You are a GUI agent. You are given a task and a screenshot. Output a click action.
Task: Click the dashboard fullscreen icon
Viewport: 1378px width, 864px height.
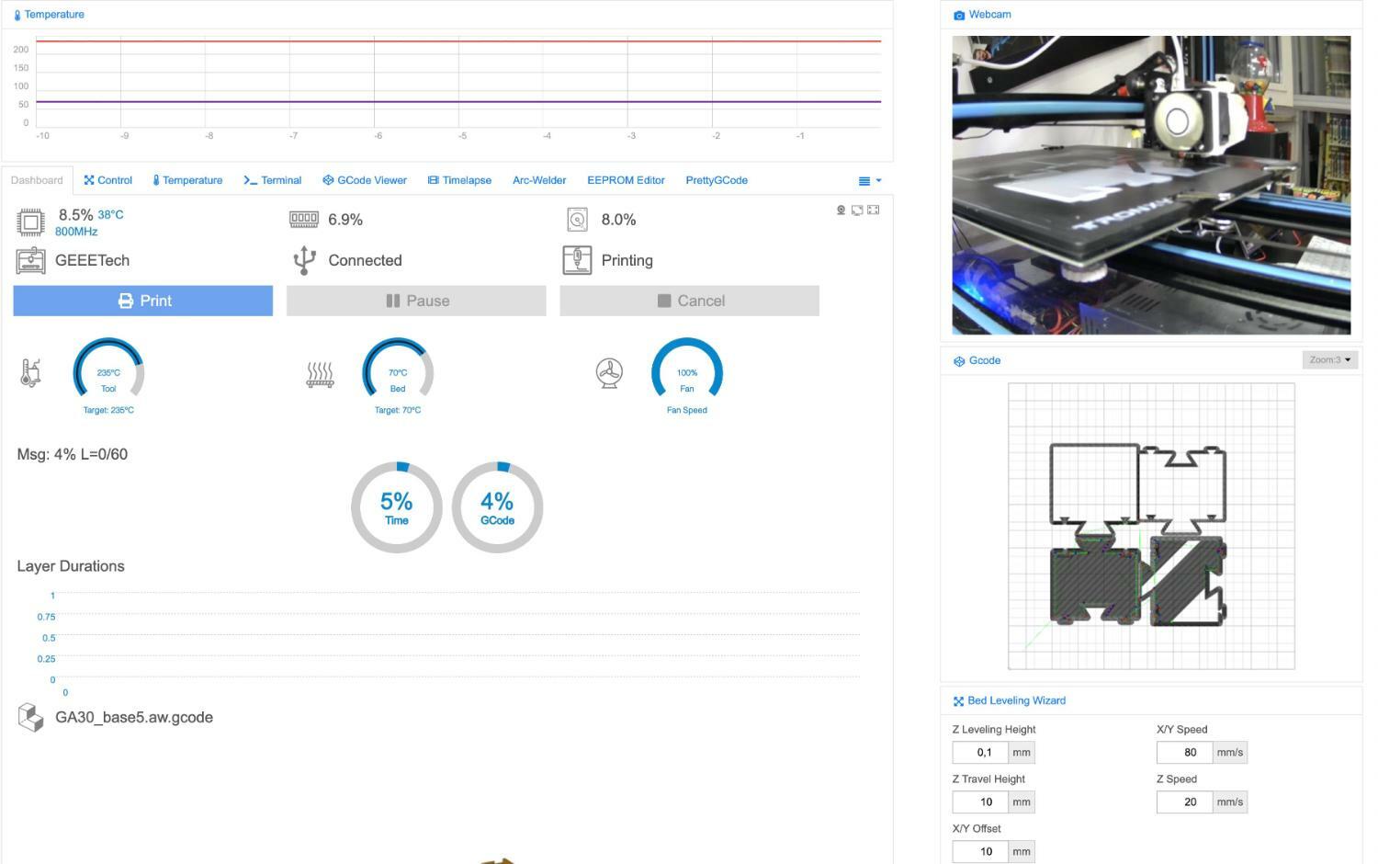pyautogui.click(x=874, y=210)
